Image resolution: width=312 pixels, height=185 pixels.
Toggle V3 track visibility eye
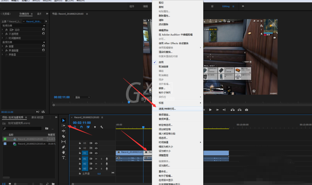tap(96, 143)
